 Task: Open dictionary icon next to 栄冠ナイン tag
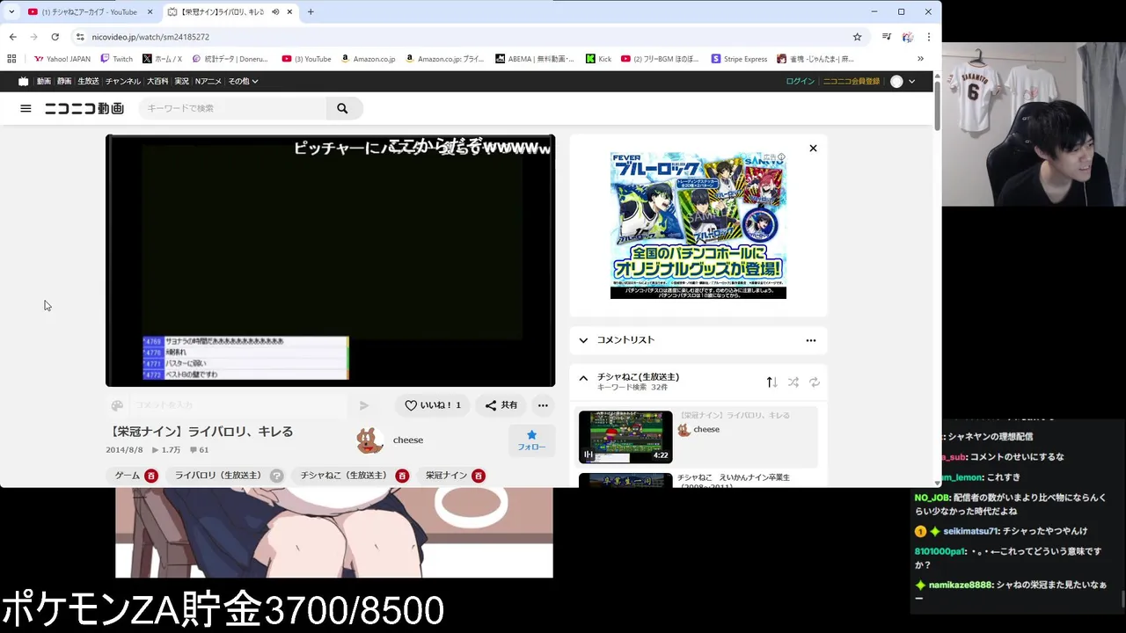[479, 476]
